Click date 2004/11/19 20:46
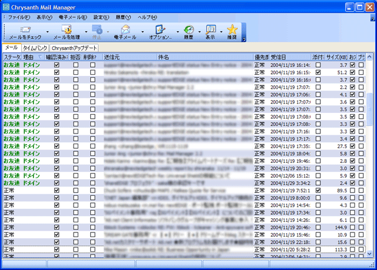Viewport: 377px width, 270px height. (290, 228)
